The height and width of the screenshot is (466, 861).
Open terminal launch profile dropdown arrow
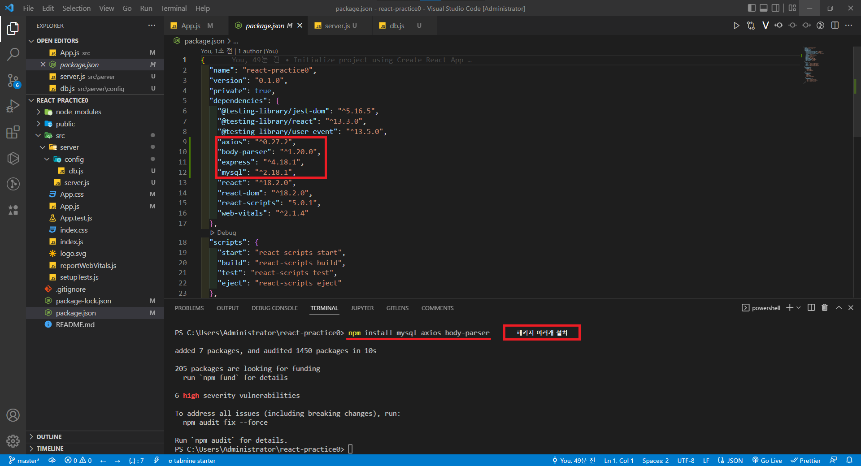799,308
